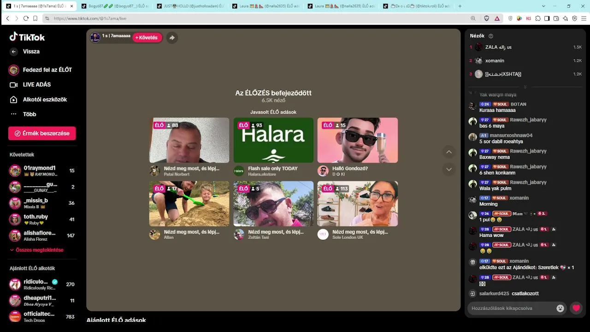Open the tab search dropdown
The height and width of the screenshot is (332, 590).
click(543, 6)
